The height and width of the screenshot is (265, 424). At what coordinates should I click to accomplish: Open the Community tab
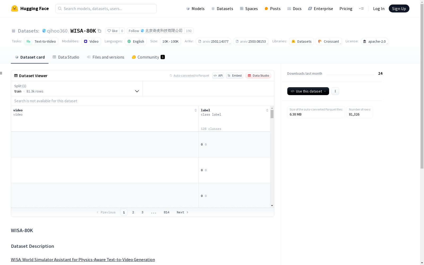coord(148,57)
